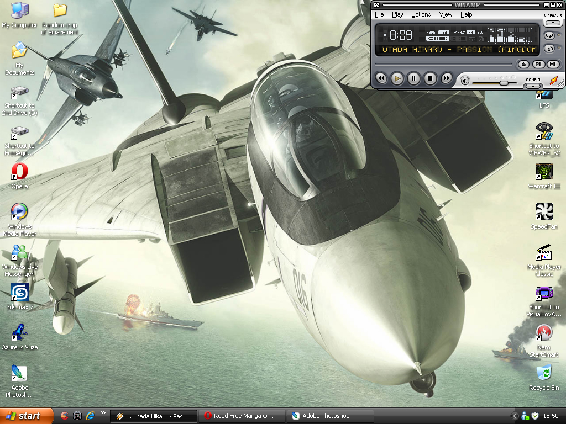Viewport: 566px width, 424px height.
Task: Select the Shortcut to VIEWER_S2 icon
Action: (544, 139)
